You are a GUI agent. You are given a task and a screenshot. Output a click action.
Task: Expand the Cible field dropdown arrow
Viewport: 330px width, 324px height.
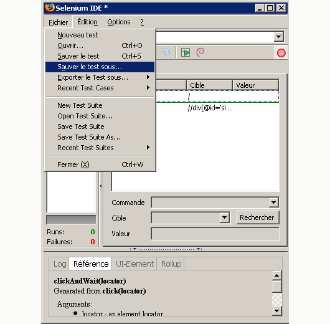pos(224,217)
